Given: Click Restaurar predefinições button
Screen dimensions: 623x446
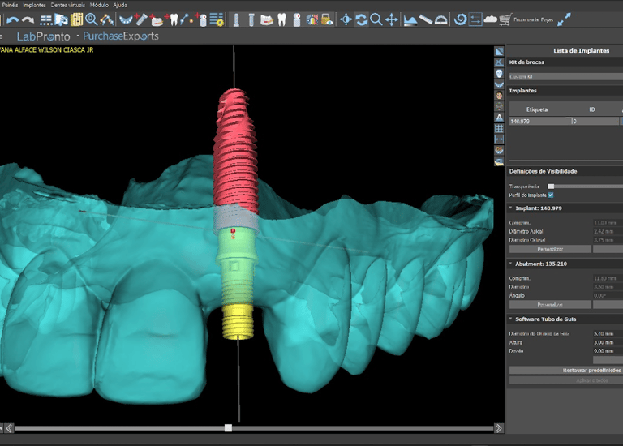Looking at the screenshot, I should pos(568,370).
